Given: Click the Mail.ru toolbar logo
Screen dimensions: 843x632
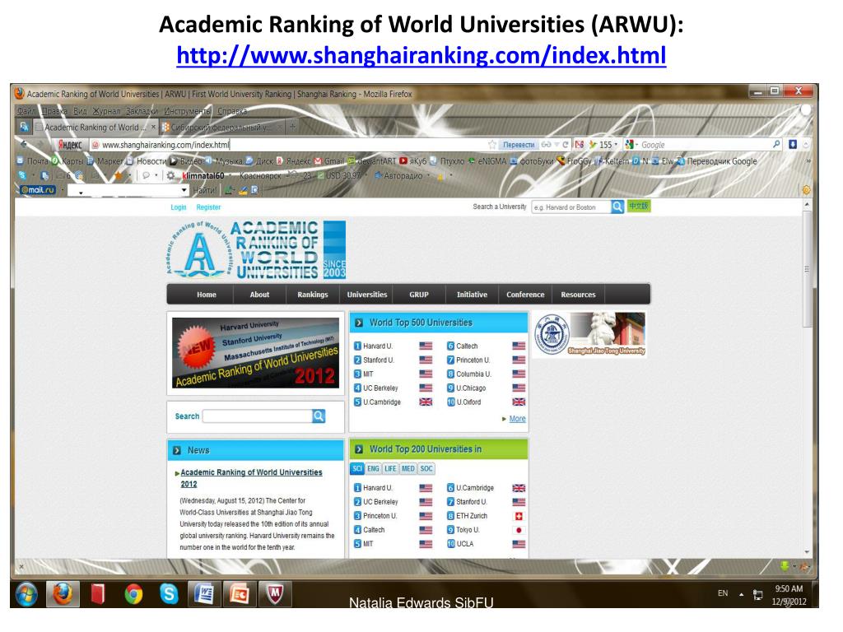Looking at the screenshot, I should pos(38,190).
